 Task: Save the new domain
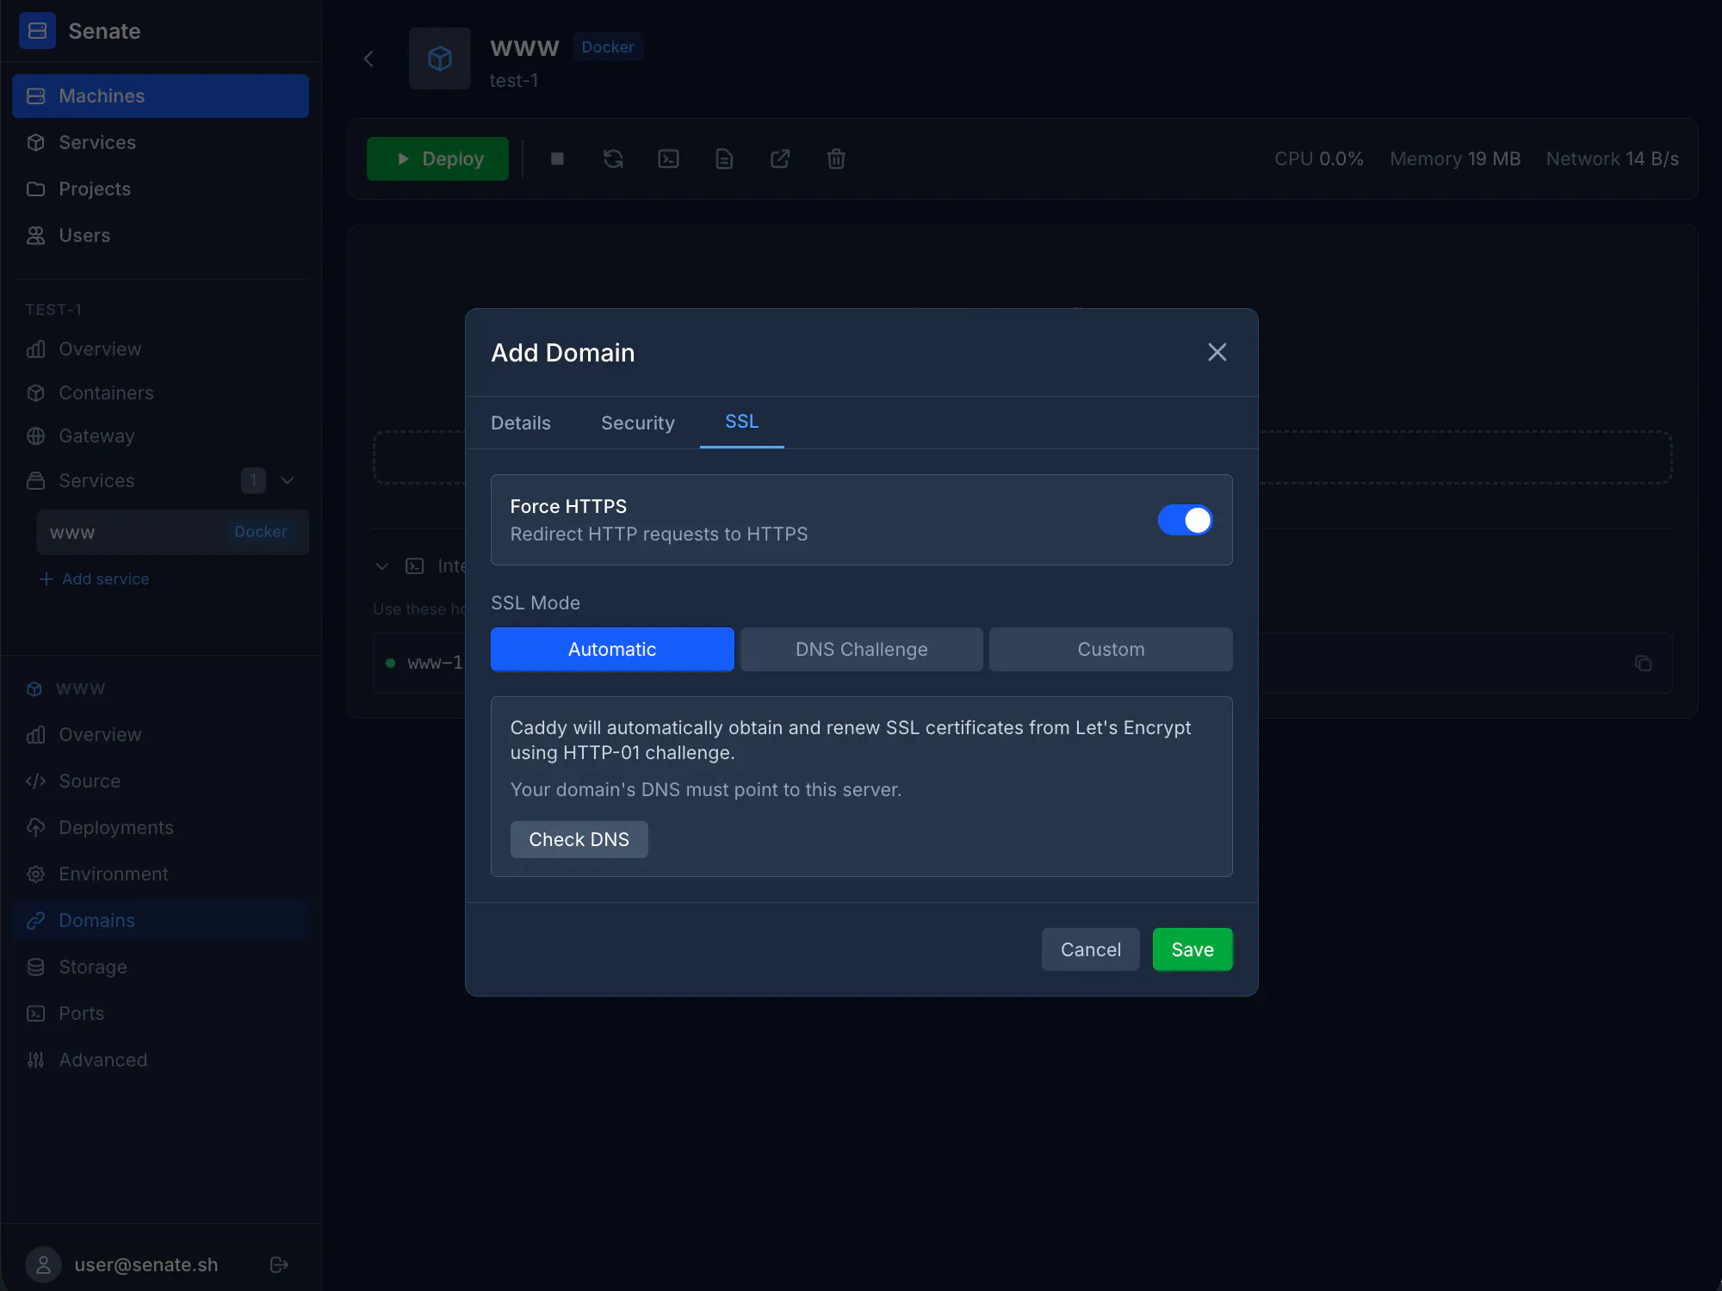(x=1192, y=949)
